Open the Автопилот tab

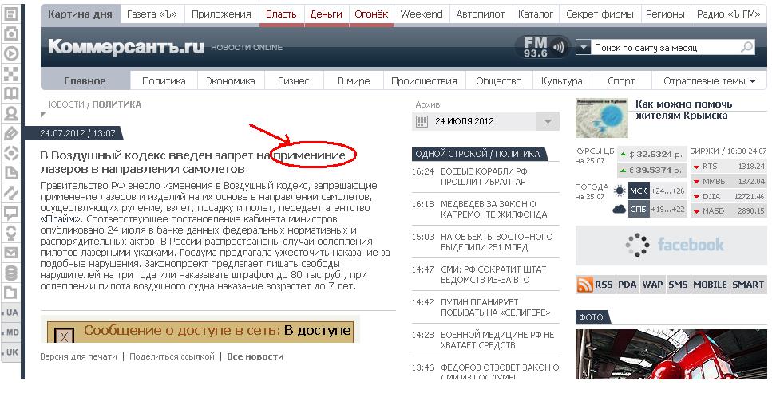(481, 14)
